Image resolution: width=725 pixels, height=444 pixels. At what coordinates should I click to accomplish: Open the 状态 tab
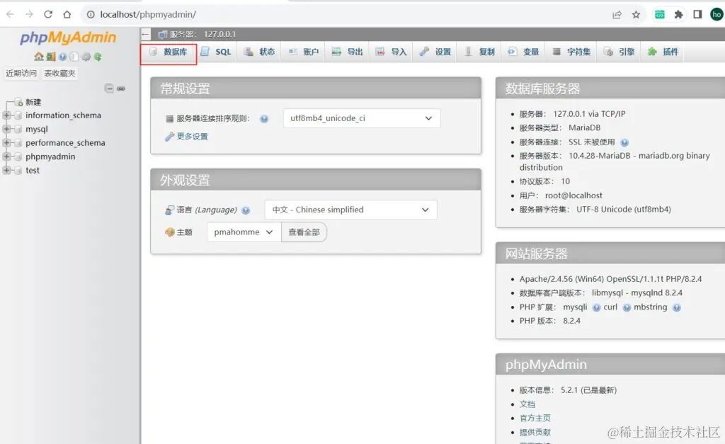259,52
